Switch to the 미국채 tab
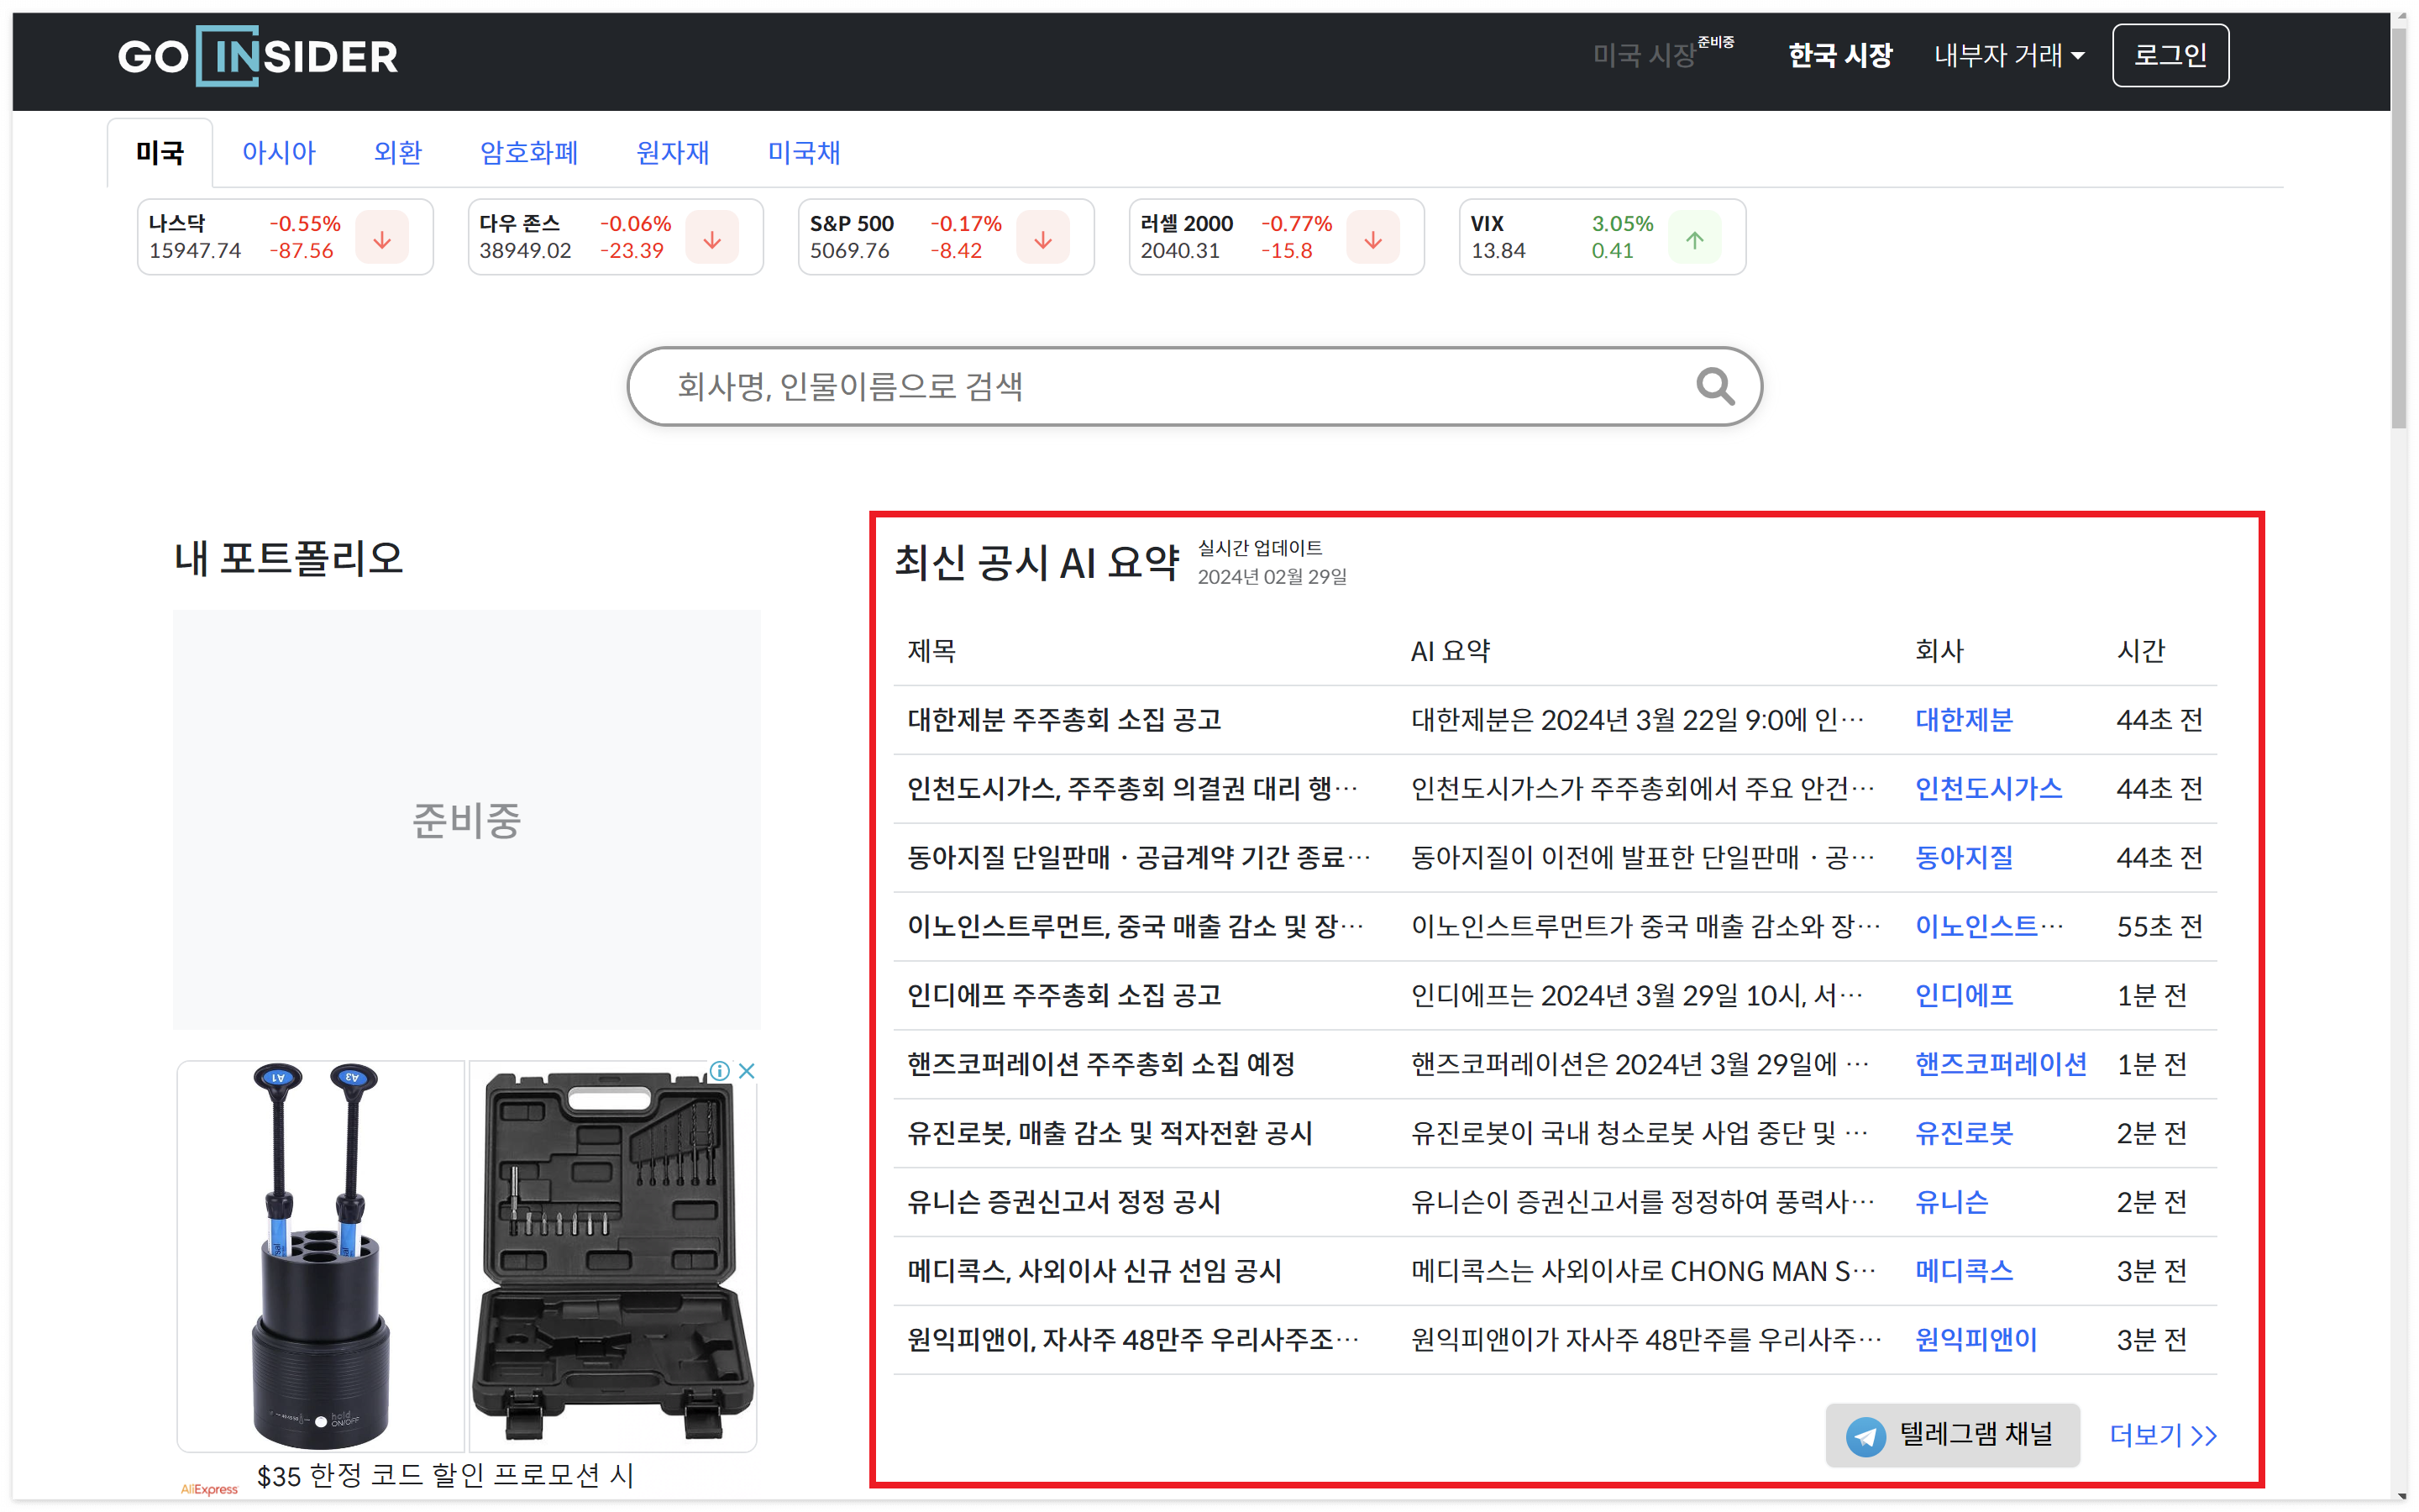Viewport: 2419px width, 1512px height. (804, 153)
